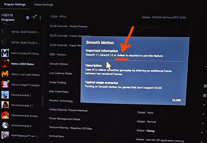Click the 112/112 Programs counter
The height and width of the screenshot is (143, 207).
[x=8, y=17]
